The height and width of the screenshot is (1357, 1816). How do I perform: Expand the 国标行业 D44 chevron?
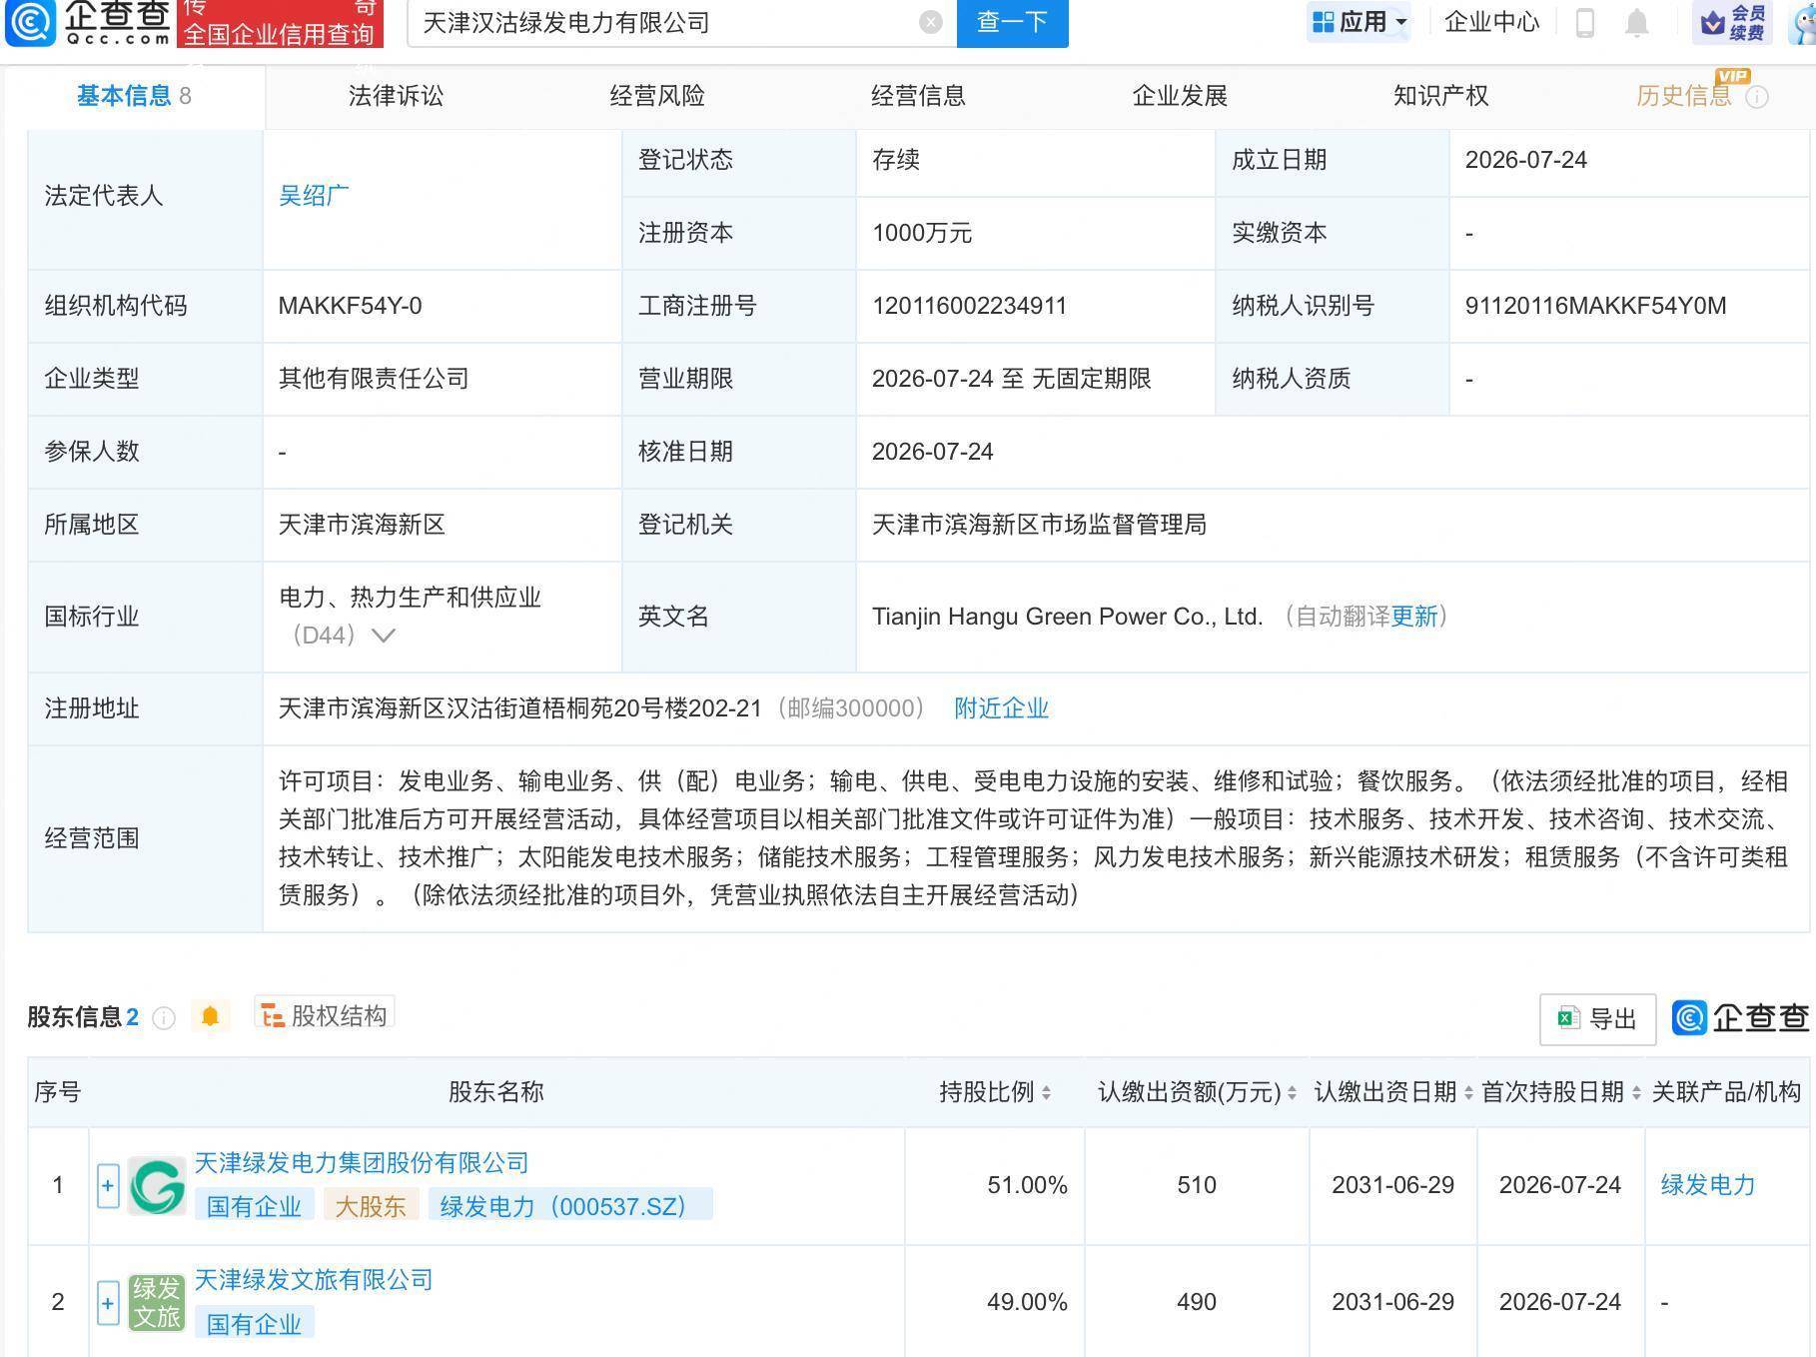(x=384, y=636)
